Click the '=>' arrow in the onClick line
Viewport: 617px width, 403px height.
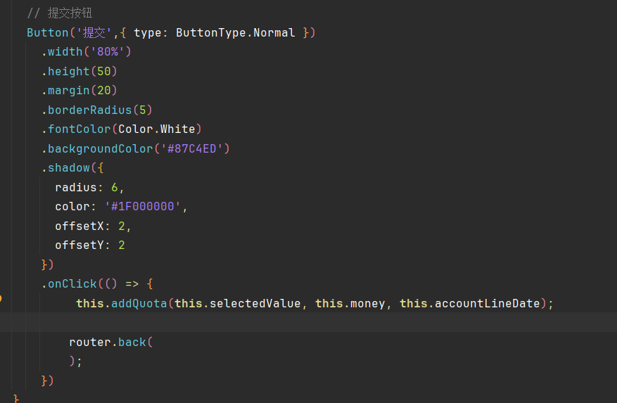coord(132,283)
